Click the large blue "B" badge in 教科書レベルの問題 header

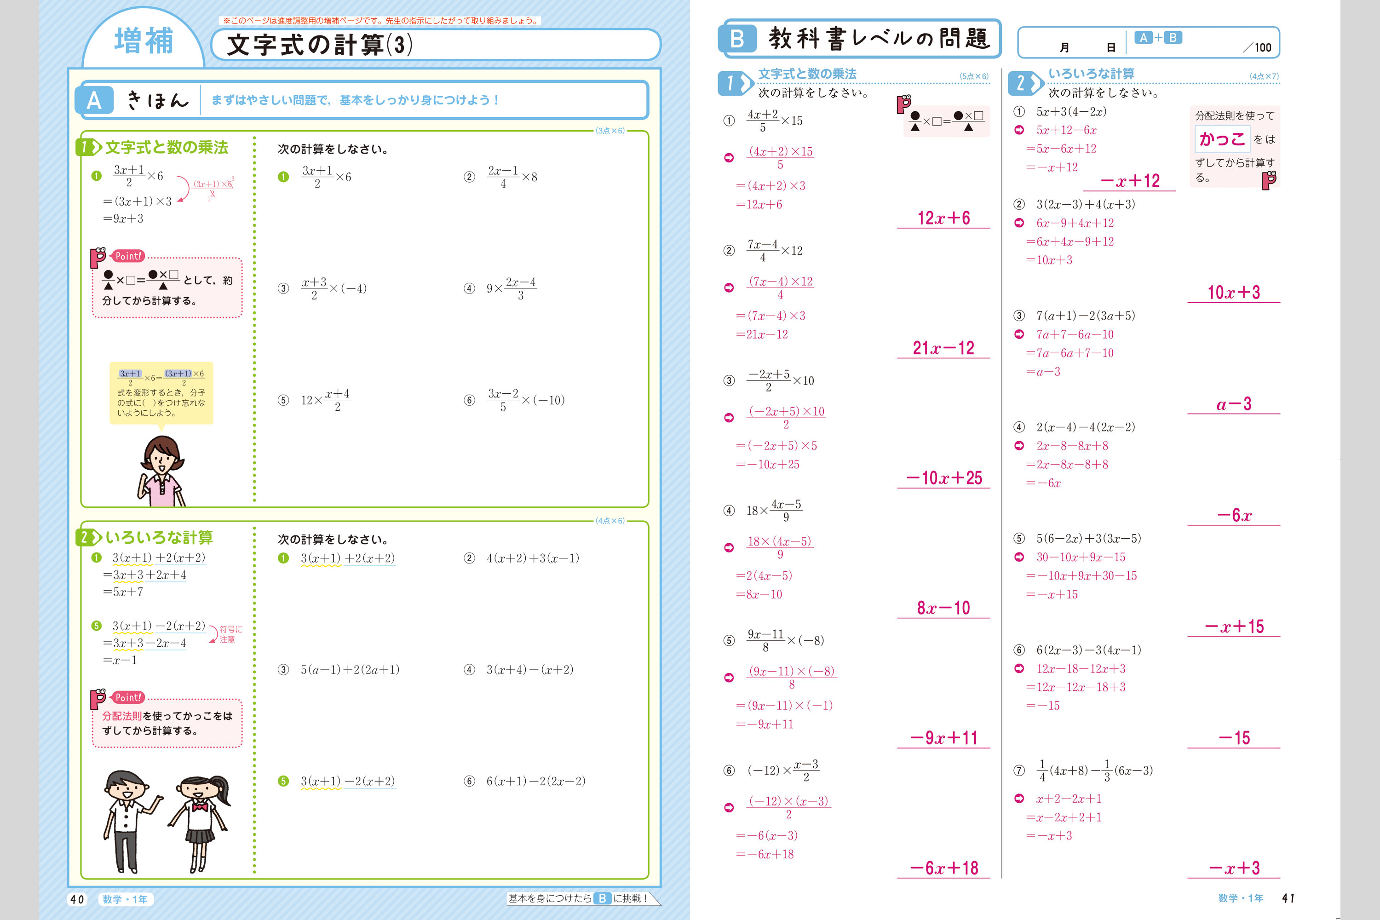tap(737, 39)
